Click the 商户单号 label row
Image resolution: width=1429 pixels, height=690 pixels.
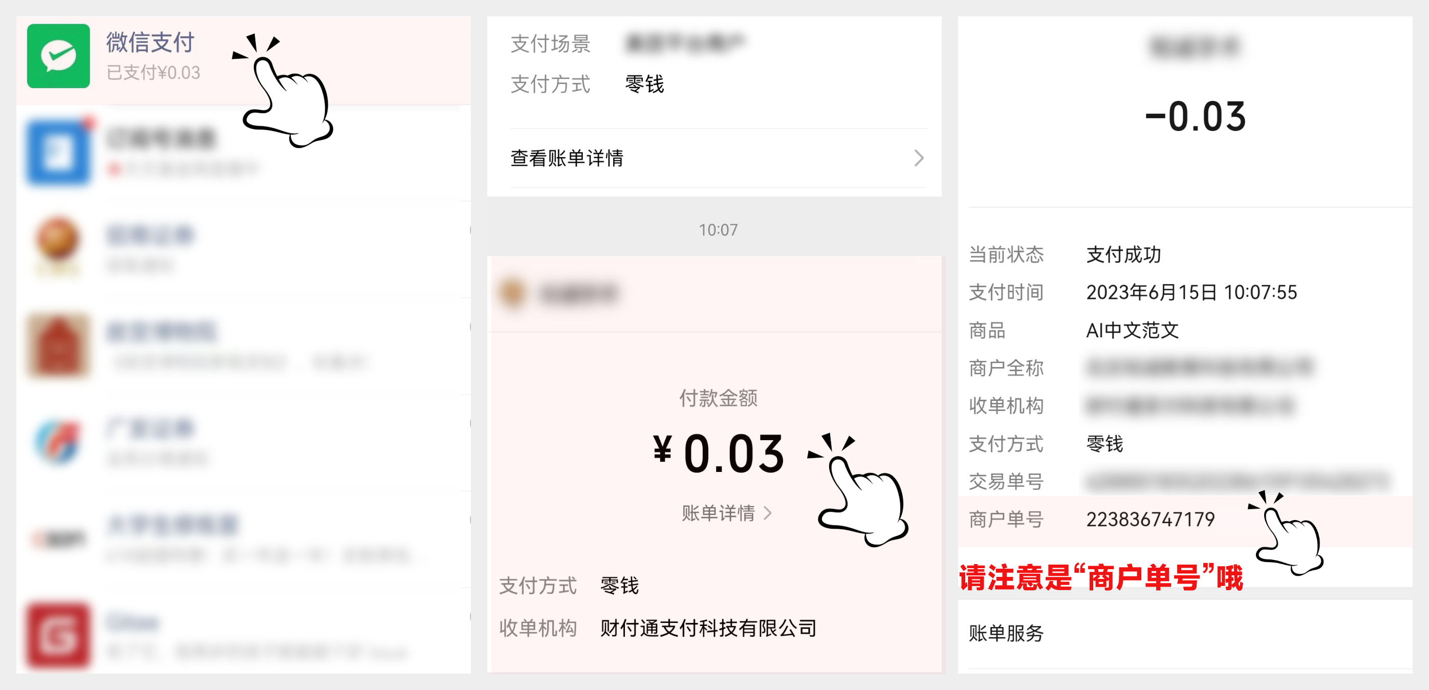[1184, 520]
